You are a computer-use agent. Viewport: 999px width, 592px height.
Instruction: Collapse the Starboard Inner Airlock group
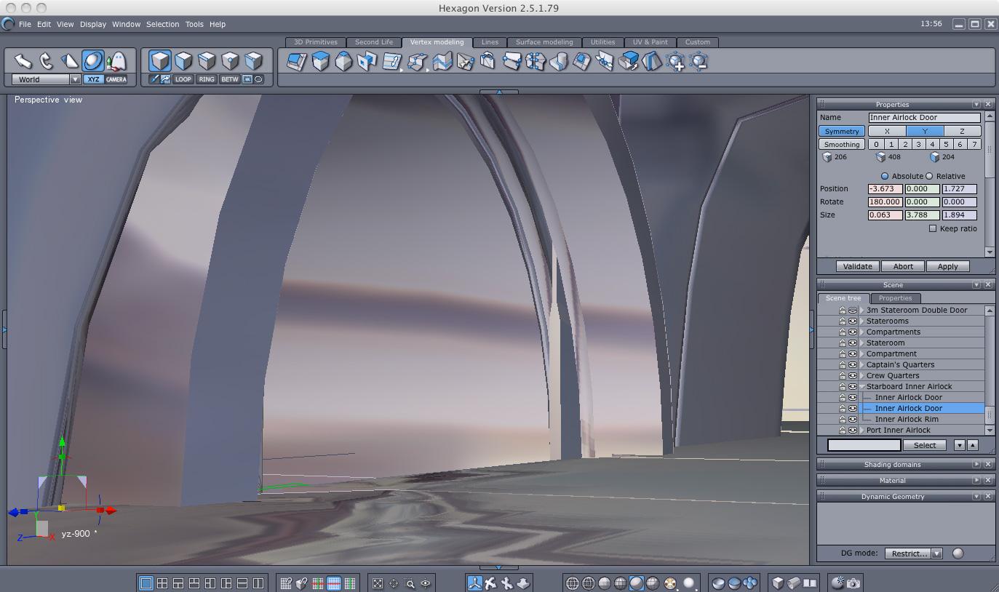(x=862, y=387)
